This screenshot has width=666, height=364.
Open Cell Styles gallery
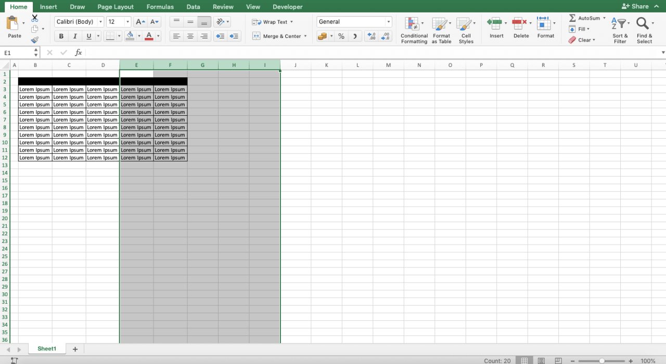click(466, 30)
